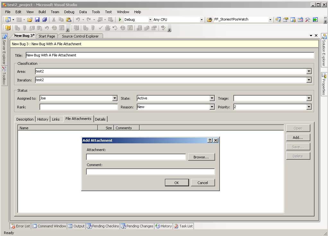This screenshot has width=328, height=236.
Task: Click in the Comment field
Action: pyautogui.click(x=151, y=172)
